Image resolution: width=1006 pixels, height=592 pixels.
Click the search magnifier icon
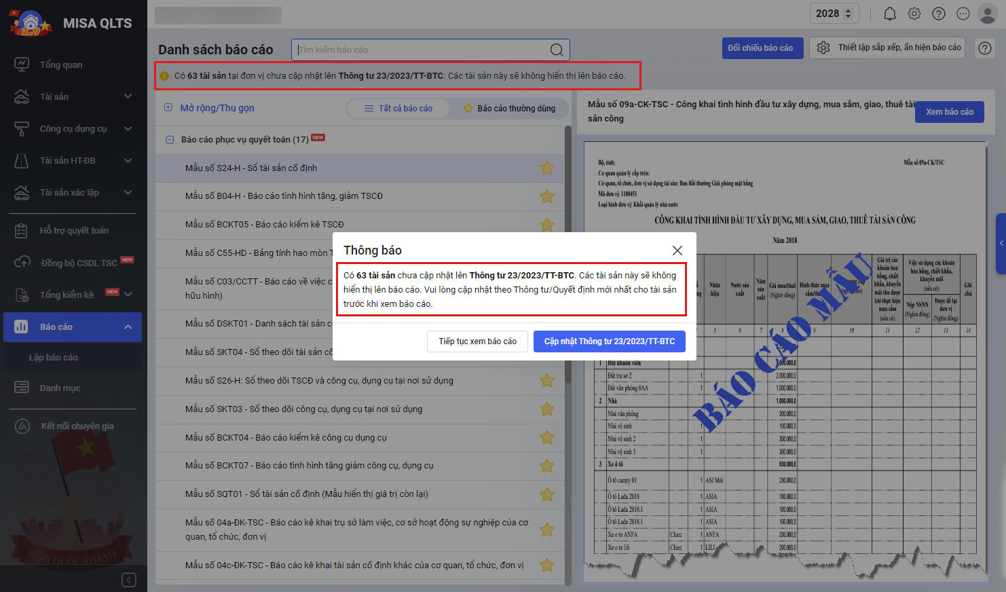[557, 50]
